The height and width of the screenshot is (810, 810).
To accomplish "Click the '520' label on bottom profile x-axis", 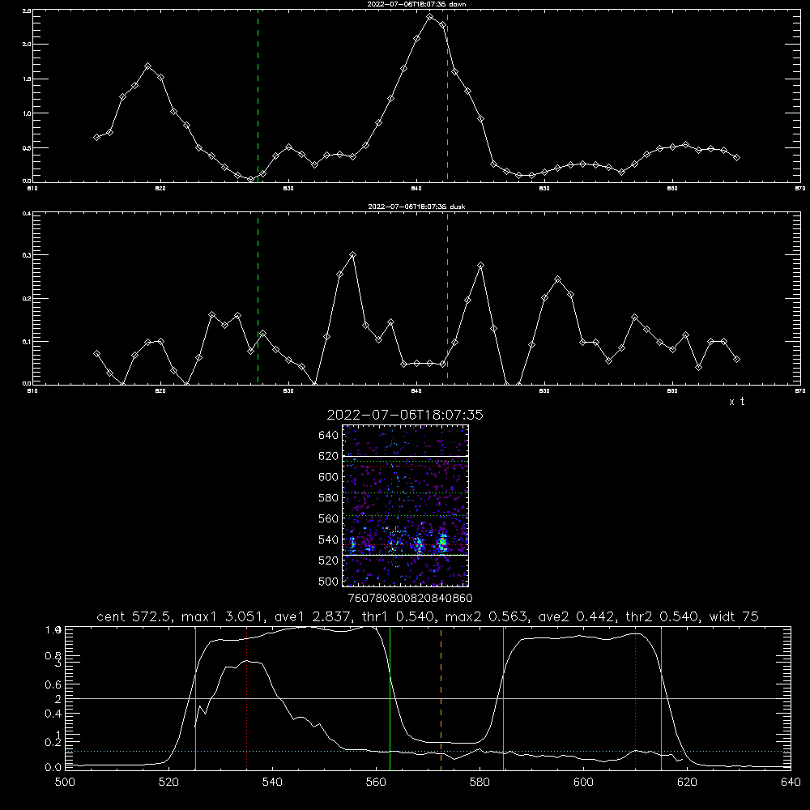I will (x=168, y=782).
